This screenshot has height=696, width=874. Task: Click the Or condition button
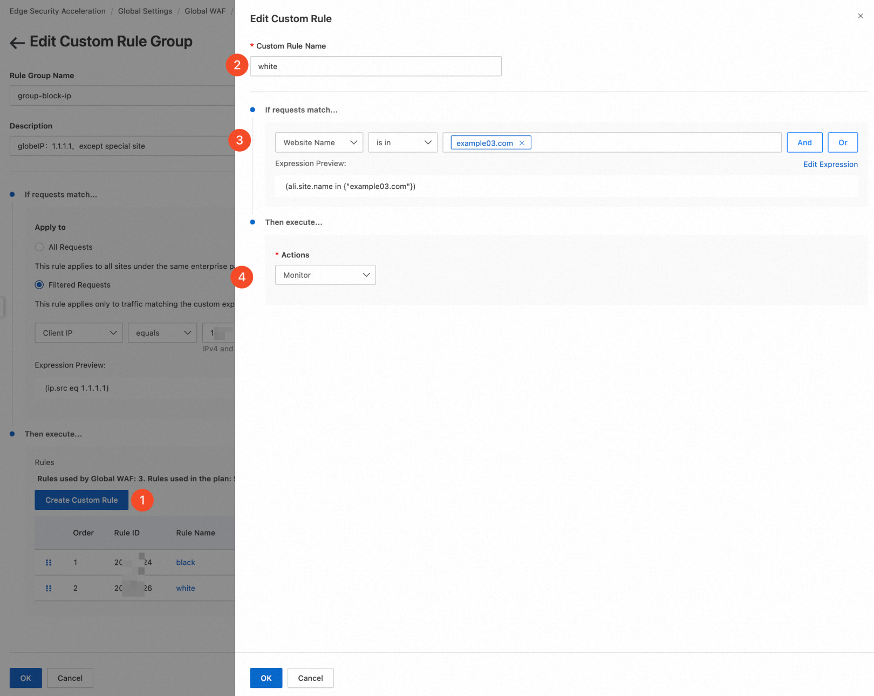click(843, 142)
